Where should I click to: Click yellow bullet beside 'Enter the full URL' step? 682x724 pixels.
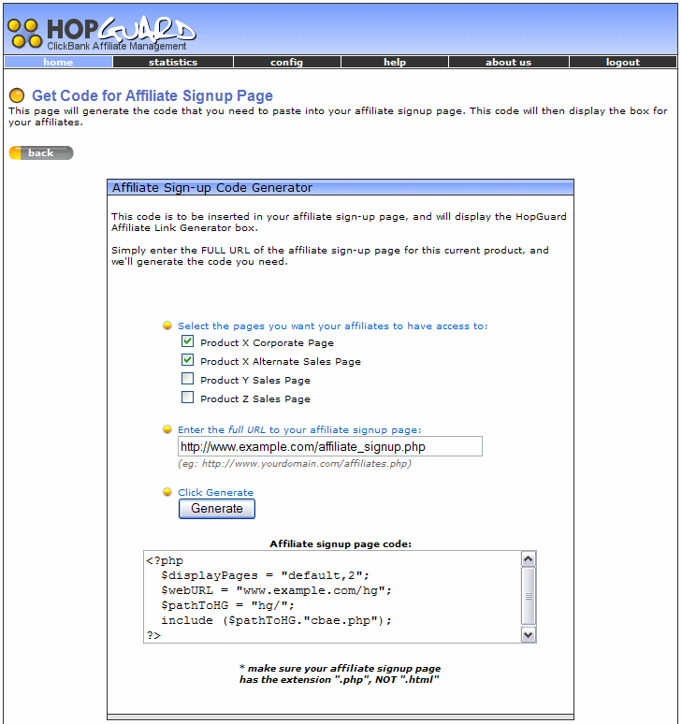coord(167,429)
